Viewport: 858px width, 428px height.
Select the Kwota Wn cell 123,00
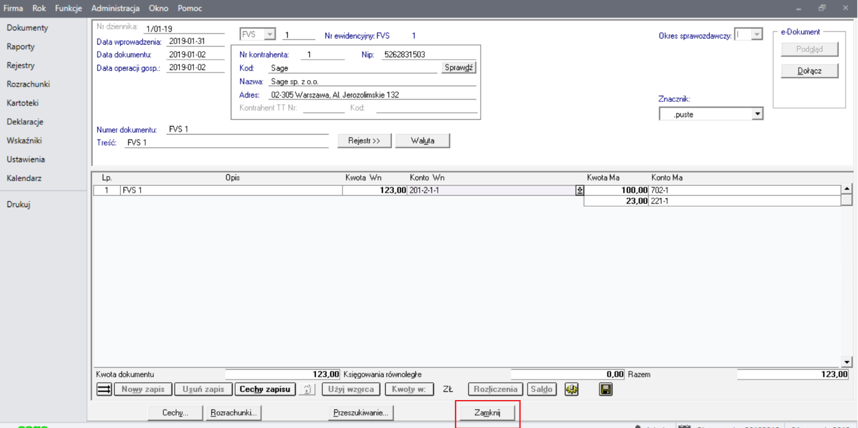coord(375,190)
